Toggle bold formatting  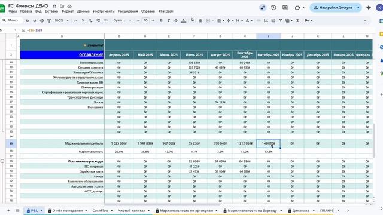(x=161, y=21)
